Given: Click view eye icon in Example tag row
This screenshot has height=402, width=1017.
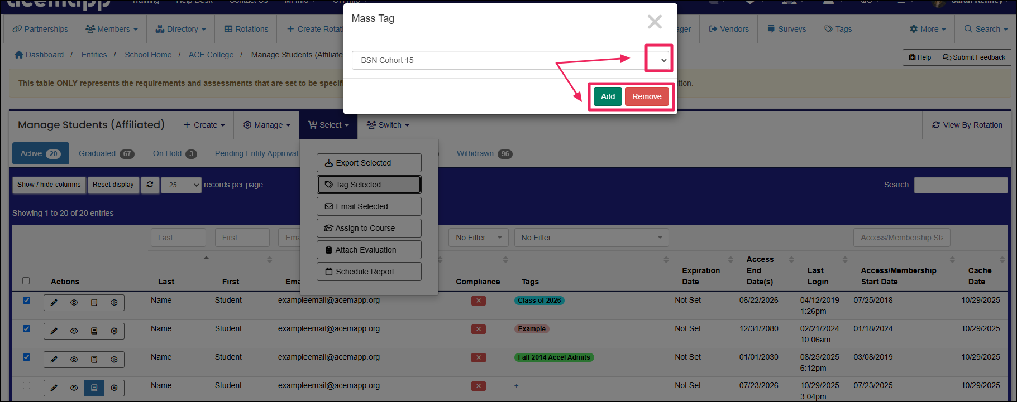Looking at the screenshot, I should (74, 331).
